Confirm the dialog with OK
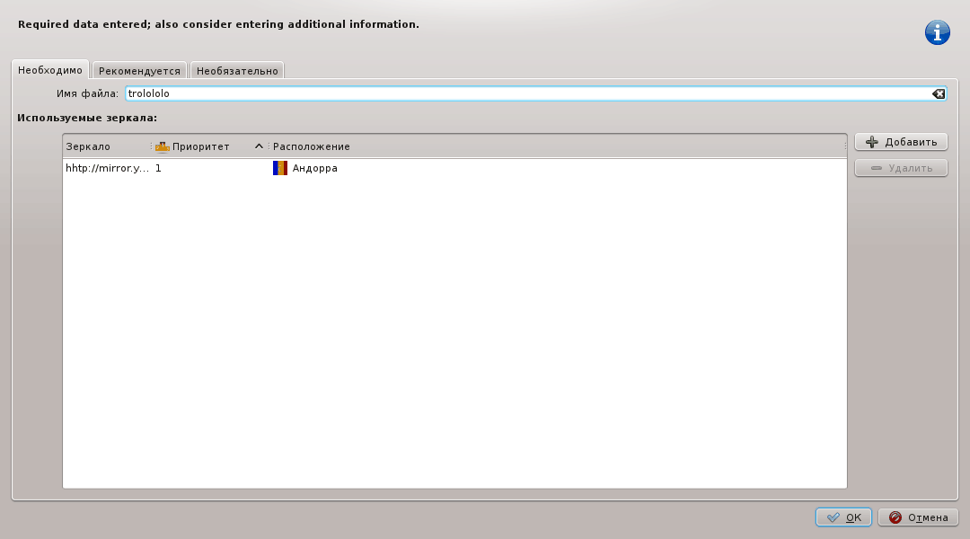 tap(843, 517)
